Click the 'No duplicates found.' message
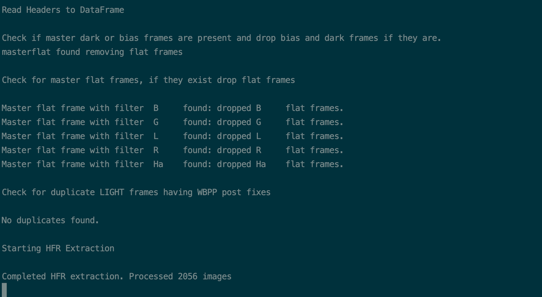Image resolution: width=542 pixels, height=297 pixels. 50,220
